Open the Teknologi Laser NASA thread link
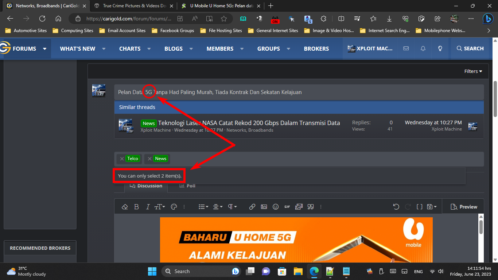 click(249, 123)
